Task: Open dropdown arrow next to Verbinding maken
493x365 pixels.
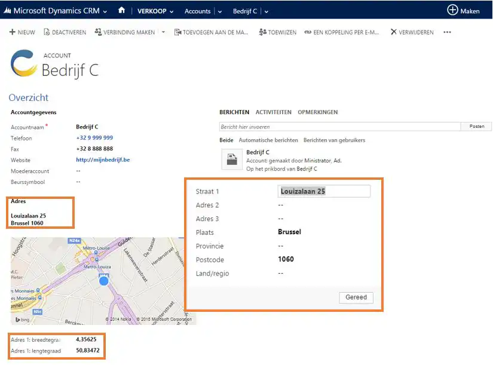Action: click(163, 32)
